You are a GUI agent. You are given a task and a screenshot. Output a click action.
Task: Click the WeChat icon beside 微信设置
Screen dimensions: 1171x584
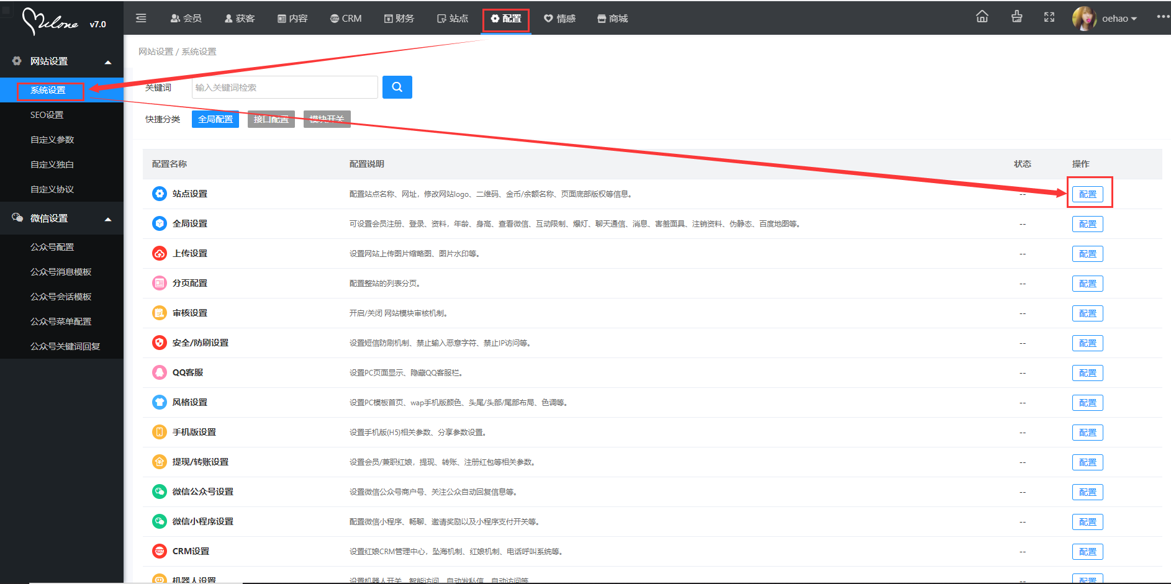click(17, 218)
